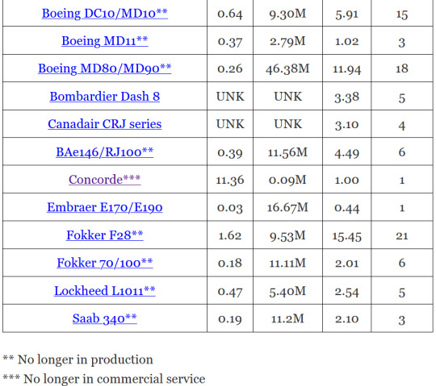Screen dimensions: 436x386
Task: Click the Lockheed L1011 link
Action: 104,291
